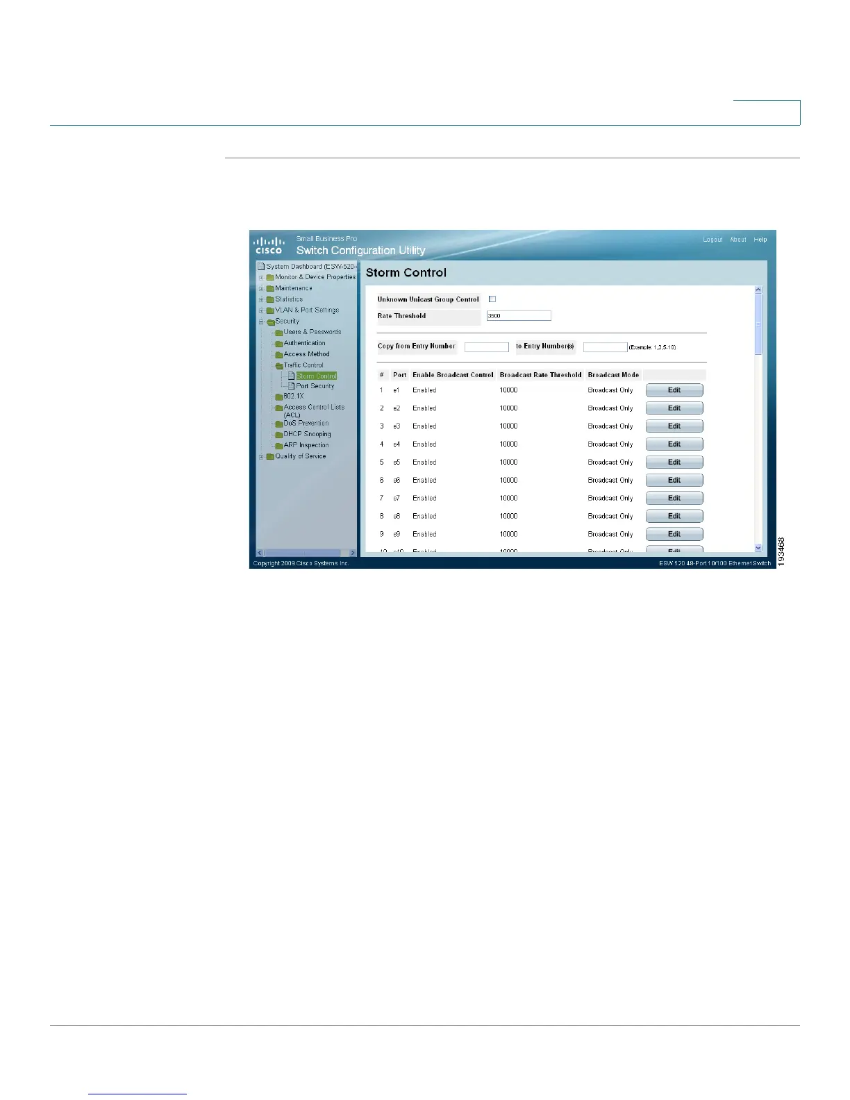Click Edit for port e7
The width and height of the screenshot is (850, 1100).
click(x=674, y=499)
